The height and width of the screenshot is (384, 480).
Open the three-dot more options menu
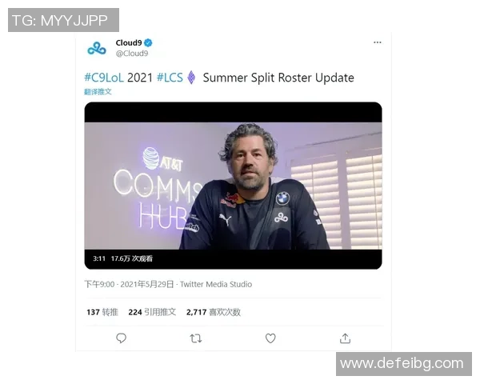(378, 42)
